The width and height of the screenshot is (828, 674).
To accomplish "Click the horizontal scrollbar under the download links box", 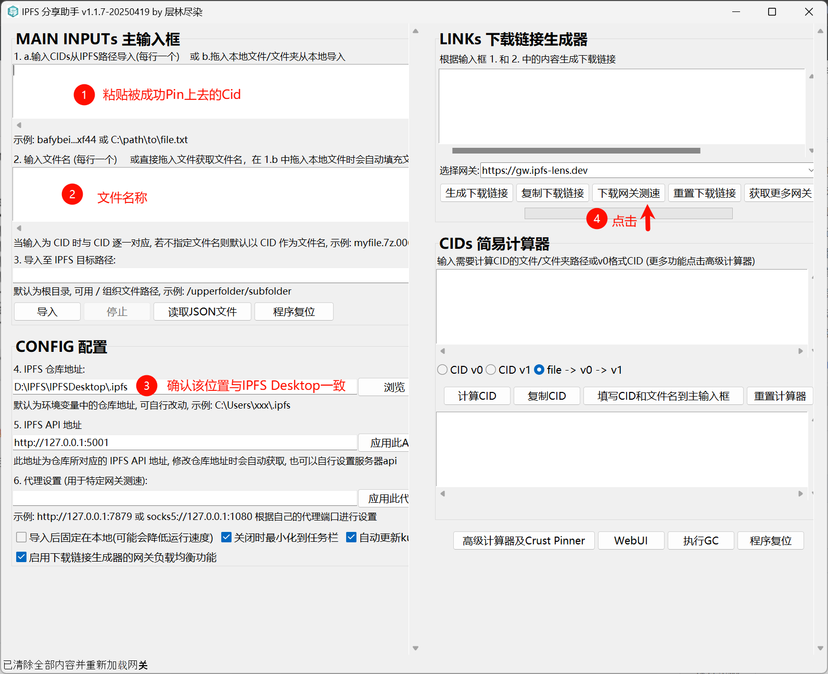I will pos(576,151).
